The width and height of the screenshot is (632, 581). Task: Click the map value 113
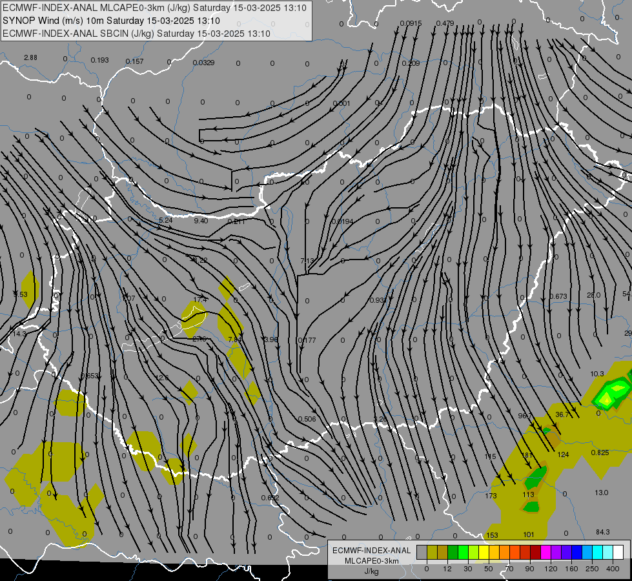pos(528,494)
